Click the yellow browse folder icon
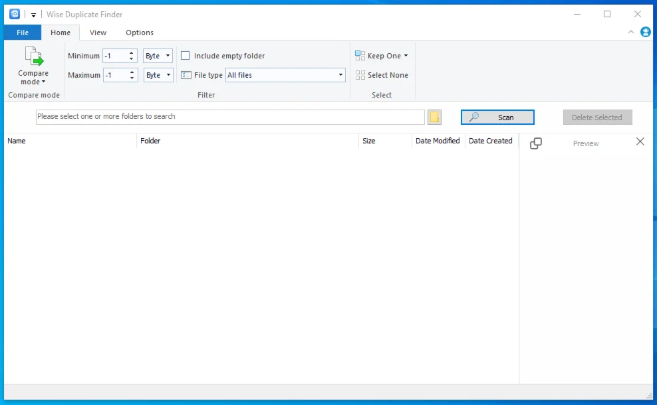Image resolution: width=657 pixels, height=405 pixels. tap(434, 117)
